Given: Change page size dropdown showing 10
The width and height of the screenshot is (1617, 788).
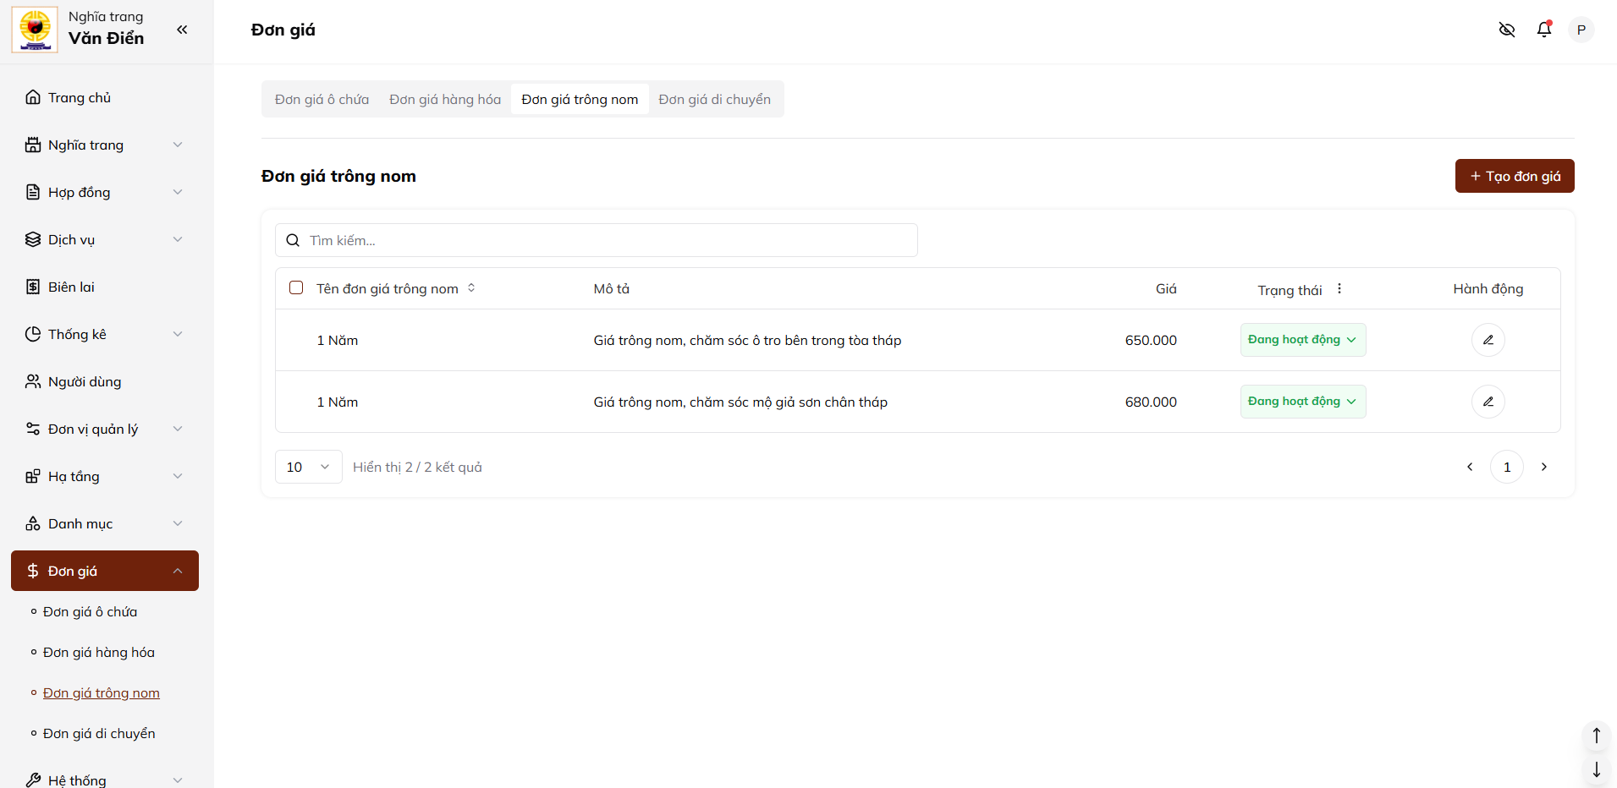Looking at the screenshot, I should (308, 467).
